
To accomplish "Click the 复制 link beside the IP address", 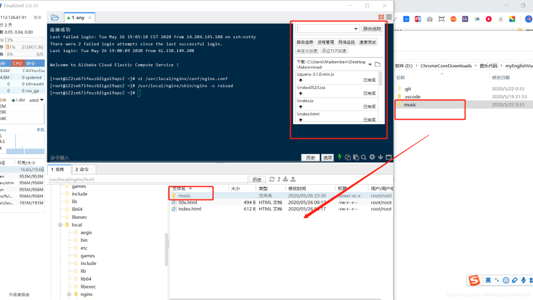I will tap(38, 18).
